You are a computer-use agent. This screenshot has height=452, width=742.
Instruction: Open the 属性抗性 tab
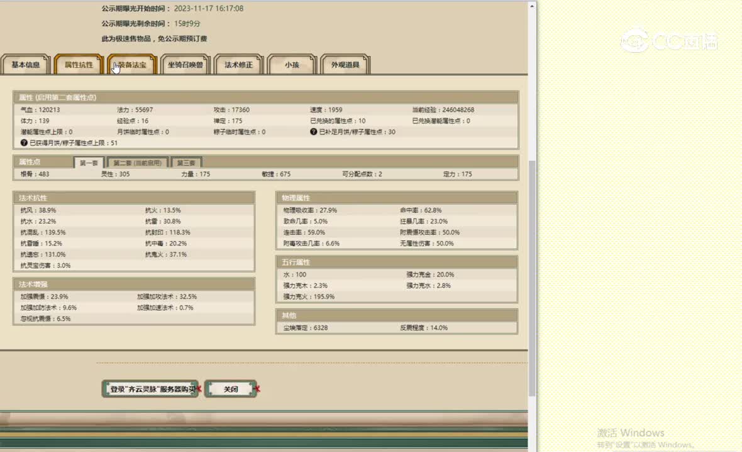coord(79,65)
